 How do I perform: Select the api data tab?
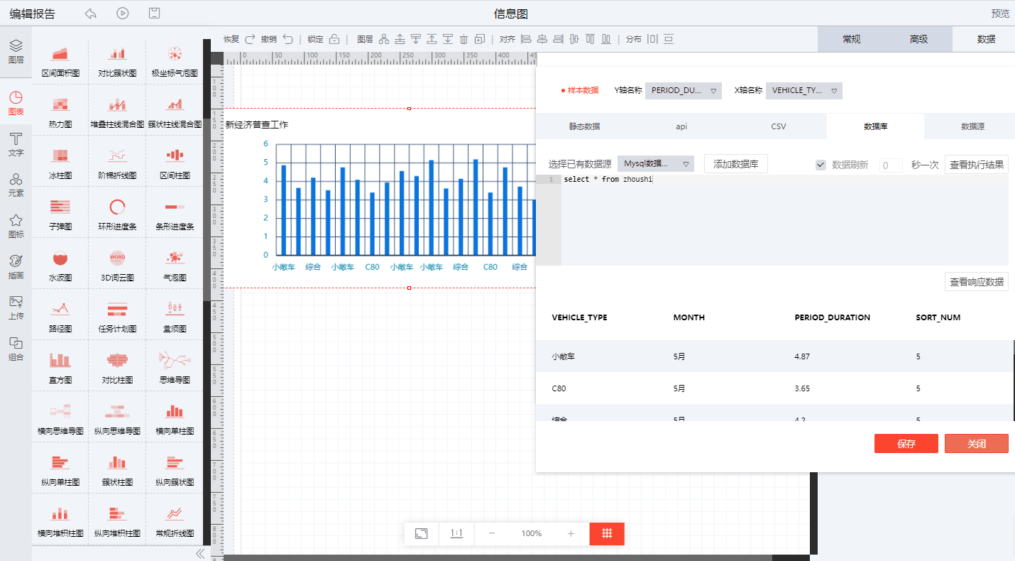(681, 126)
